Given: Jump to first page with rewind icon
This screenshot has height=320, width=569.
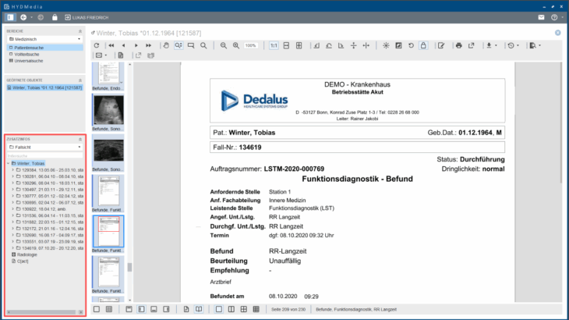Looking at the screenshot, I should 111,46.
